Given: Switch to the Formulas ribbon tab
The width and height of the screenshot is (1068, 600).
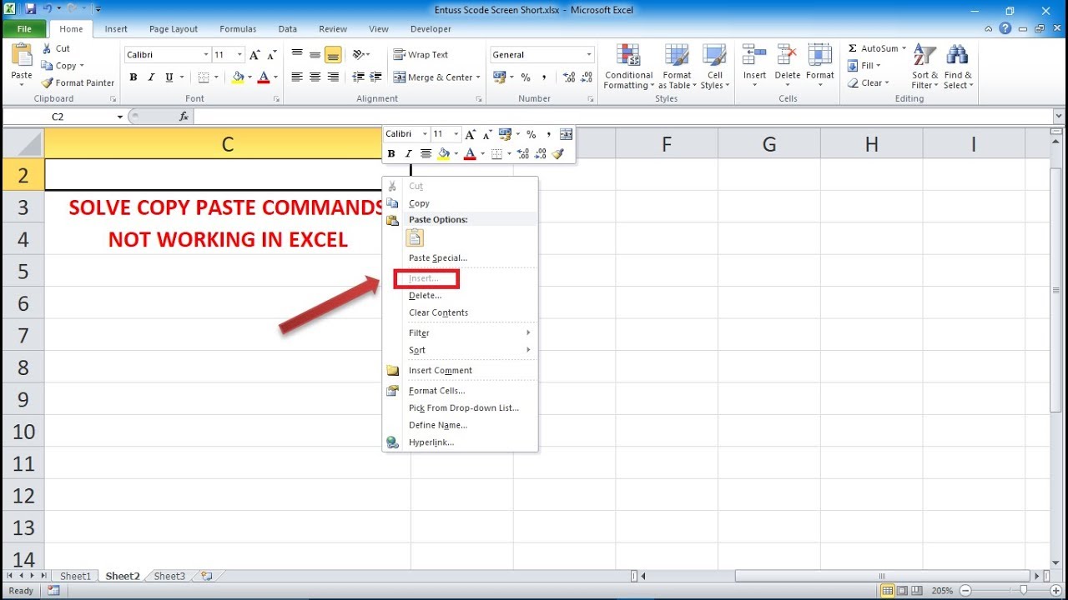Looking at the screenshot, I should click(238, 29).
